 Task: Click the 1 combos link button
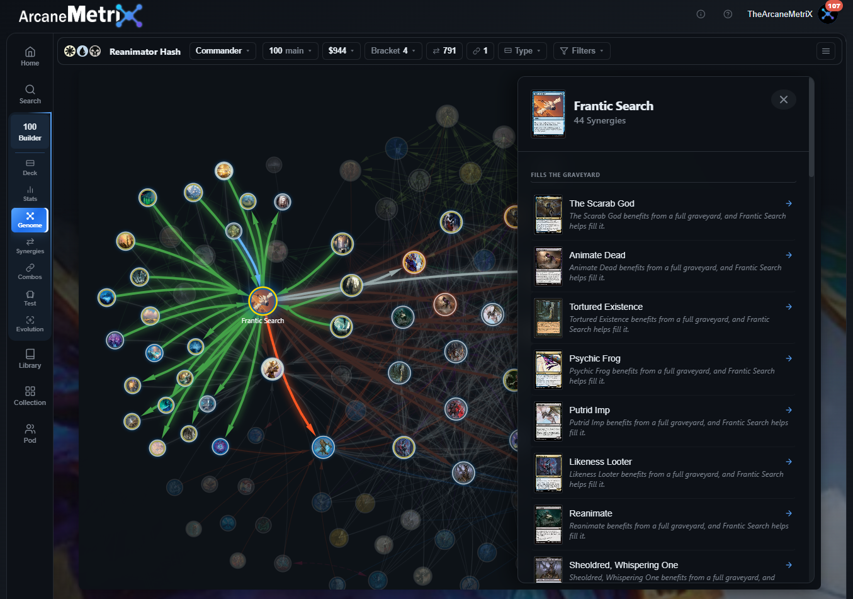click(480, 50)
